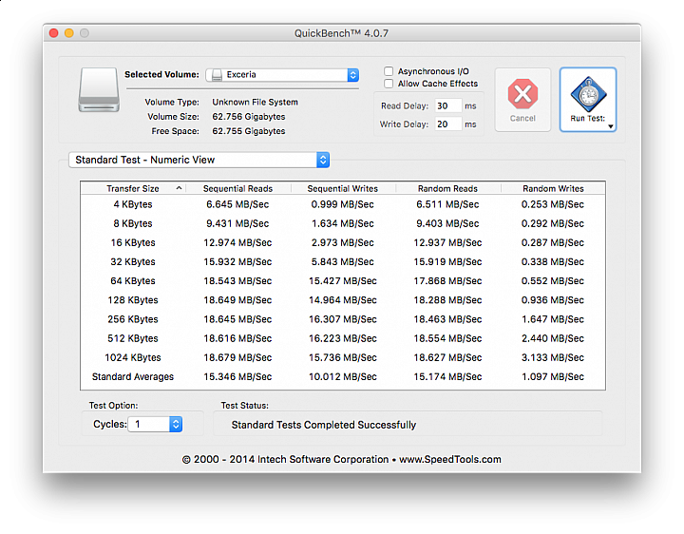This screenshot has width=684, height=534.
Task: Select the 4 KBytes row label
Action: pos(133,204)
